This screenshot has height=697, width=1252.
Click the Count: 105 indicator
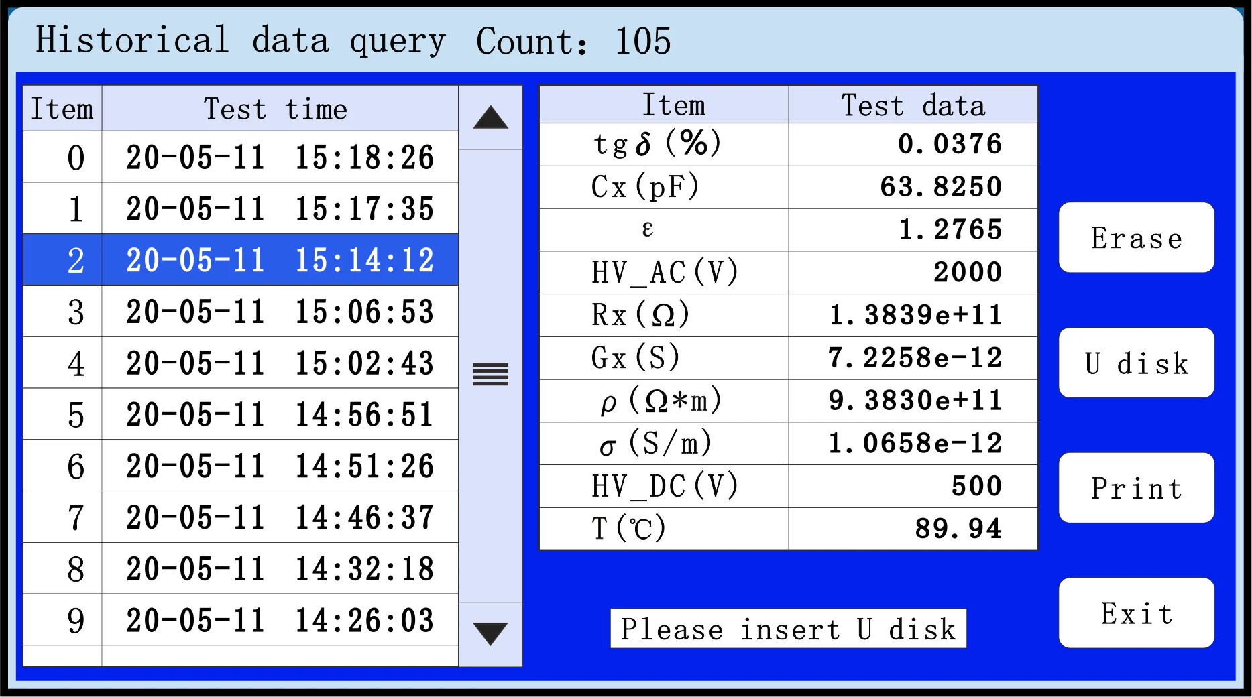click(x=573, y=42)
